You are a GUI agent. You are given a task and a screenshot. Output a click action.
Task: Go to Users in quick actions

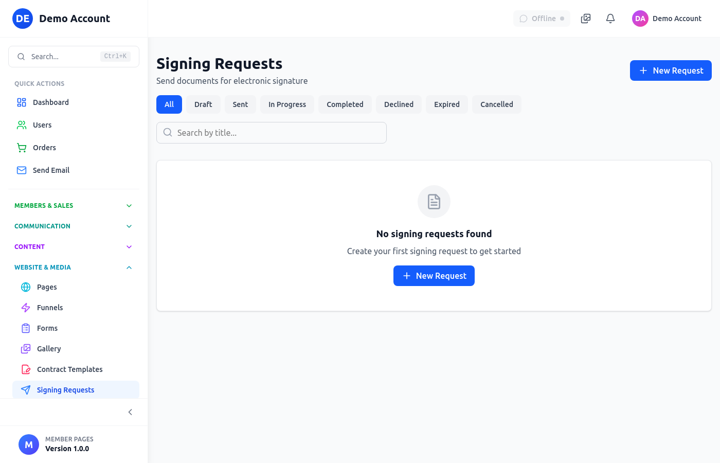coord(42,125)
